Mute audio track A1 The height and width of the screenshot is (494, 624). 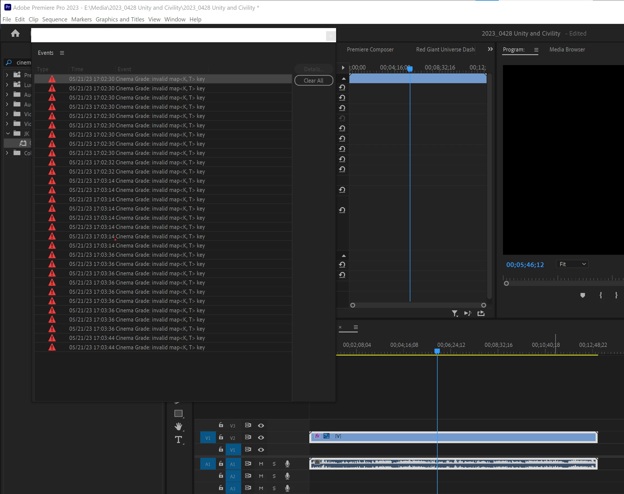261,464
